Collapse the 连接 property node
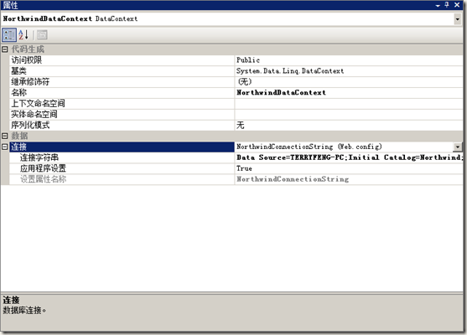 pos(5,147)
